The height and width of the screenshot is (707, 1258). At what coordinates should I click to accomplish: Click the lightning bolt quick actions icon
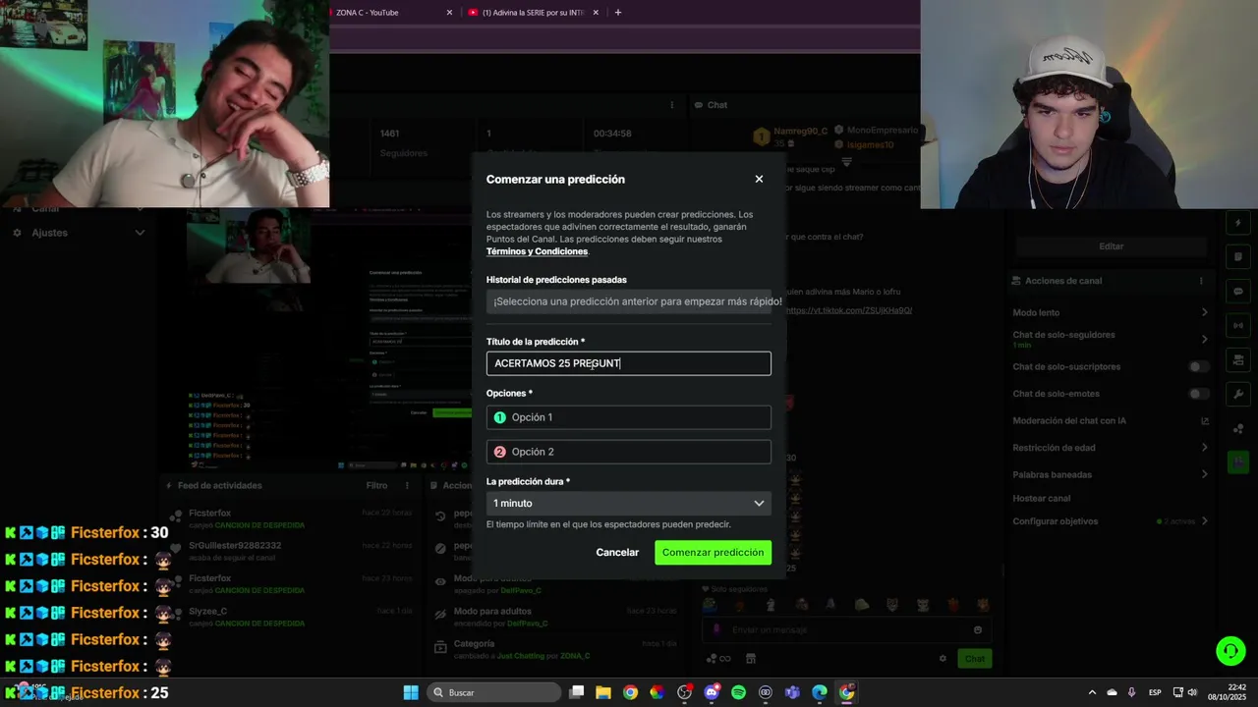(x=1237, y=223)
